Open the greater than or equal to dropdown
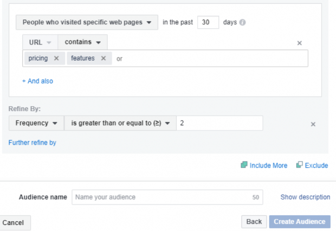The image size is (336, 231). click(120, 123)
